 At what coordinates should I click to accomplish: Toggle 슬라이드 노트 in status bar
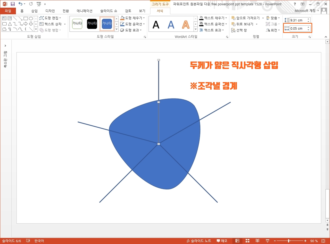pos(199,241)
